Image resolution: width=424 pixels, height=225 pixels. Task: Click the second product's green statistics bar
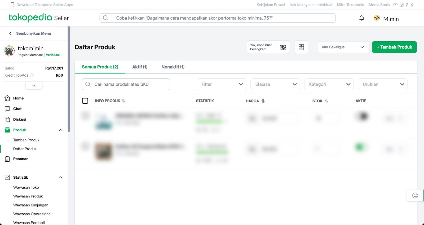tap(212, 152)
